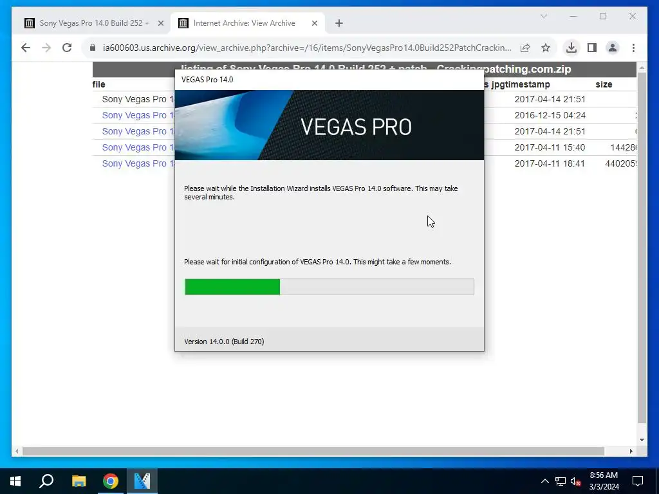Viewport: 659px width, 494px height.
Task: Open File Explorer from taskbar
Action: pos(79,481)
